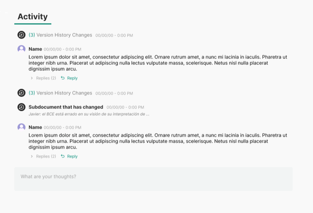The image size is (313, 213).
Task: Click the second comment's author Name
Action: 35,127
